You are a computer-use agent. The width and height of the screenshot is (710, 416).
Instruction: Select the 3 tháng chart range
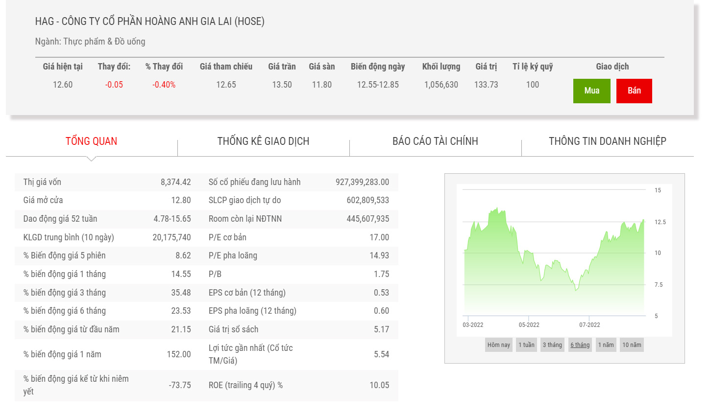pos(553,345)
